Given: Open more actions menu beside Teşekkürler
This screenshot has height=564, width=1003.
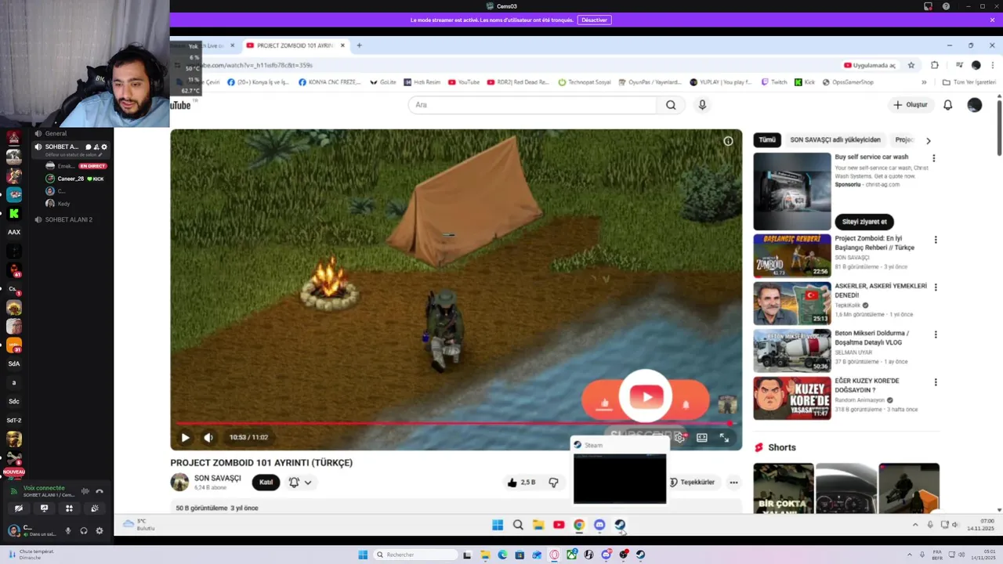Looking at the screenshot, I should pos(733,483).
